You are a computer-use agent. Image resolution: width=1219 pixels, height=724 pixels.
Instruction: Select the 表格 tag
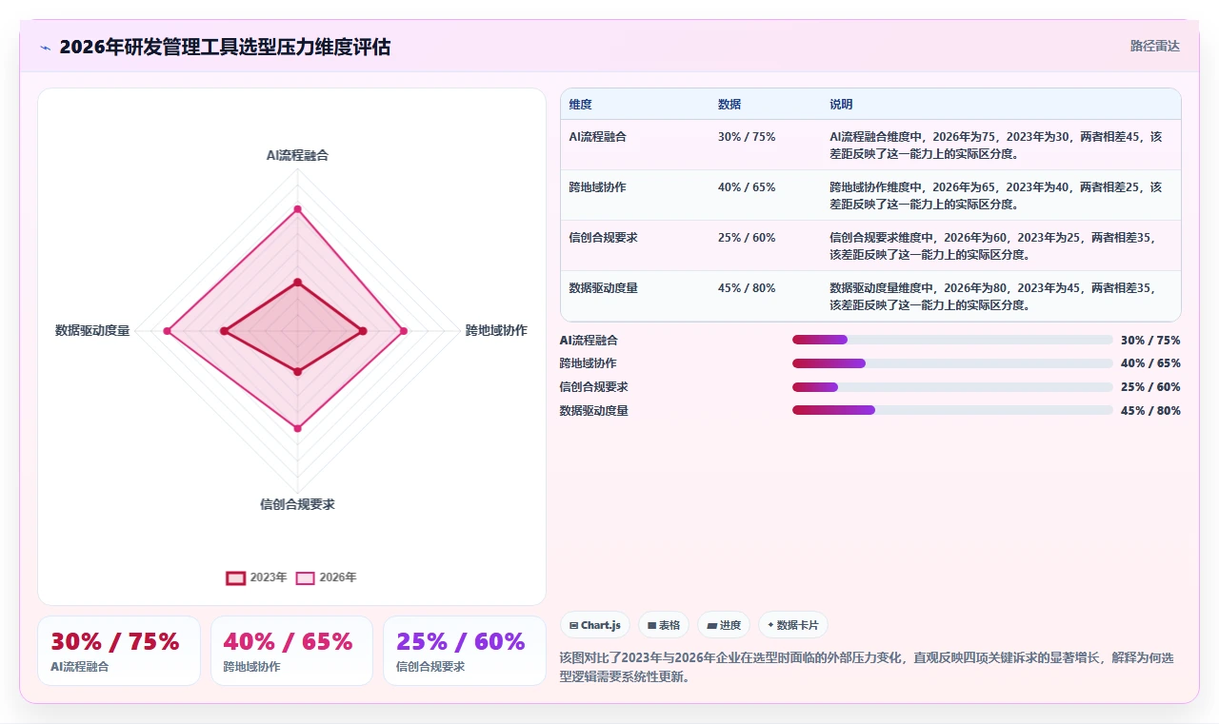point(664,625)
